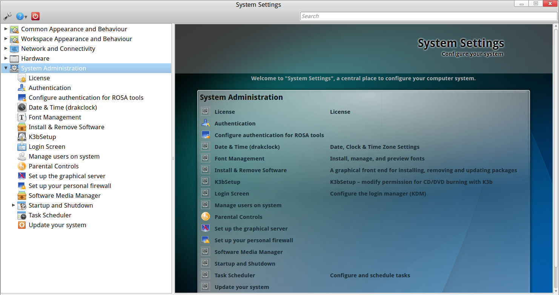This screenshot has width=559, height=295.
Task: Expand Common Appearance and Behaviour tree arrow
Action: pos(6,29)
